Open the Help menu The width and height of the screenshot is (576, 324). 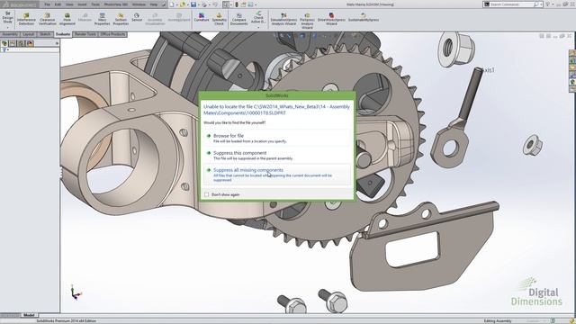pyautogui.click(x=154, y=4)
